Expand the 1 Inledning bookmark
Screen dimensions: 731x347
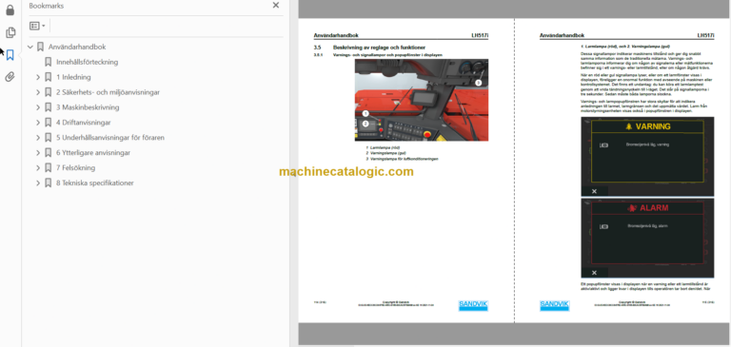coord(38,77)
